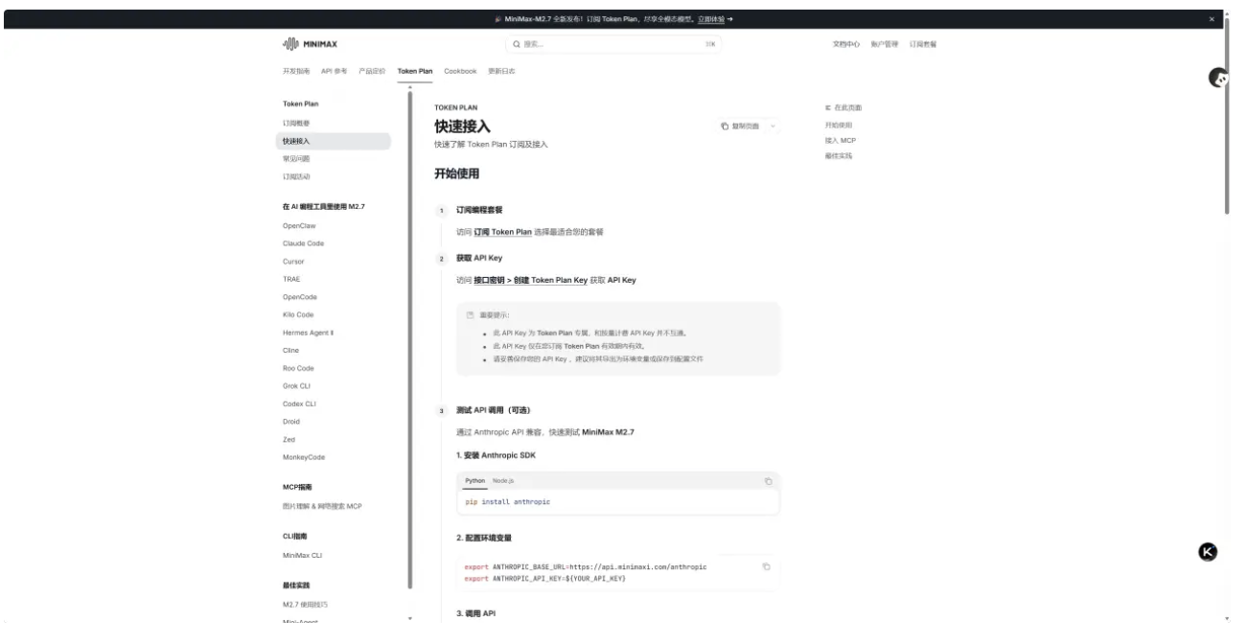Viewport: 1248px width, 644px height.
Task: Click the magnifier icon in the search box
Action: (x=518, y=44)
